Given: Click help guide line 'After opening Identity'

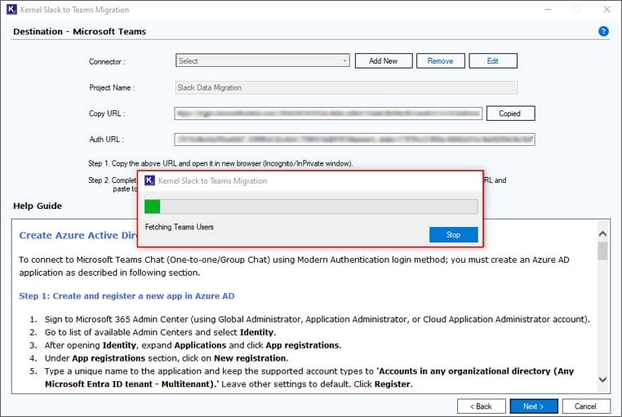Looking at the screenshot, I should click(x=193, y=345).
